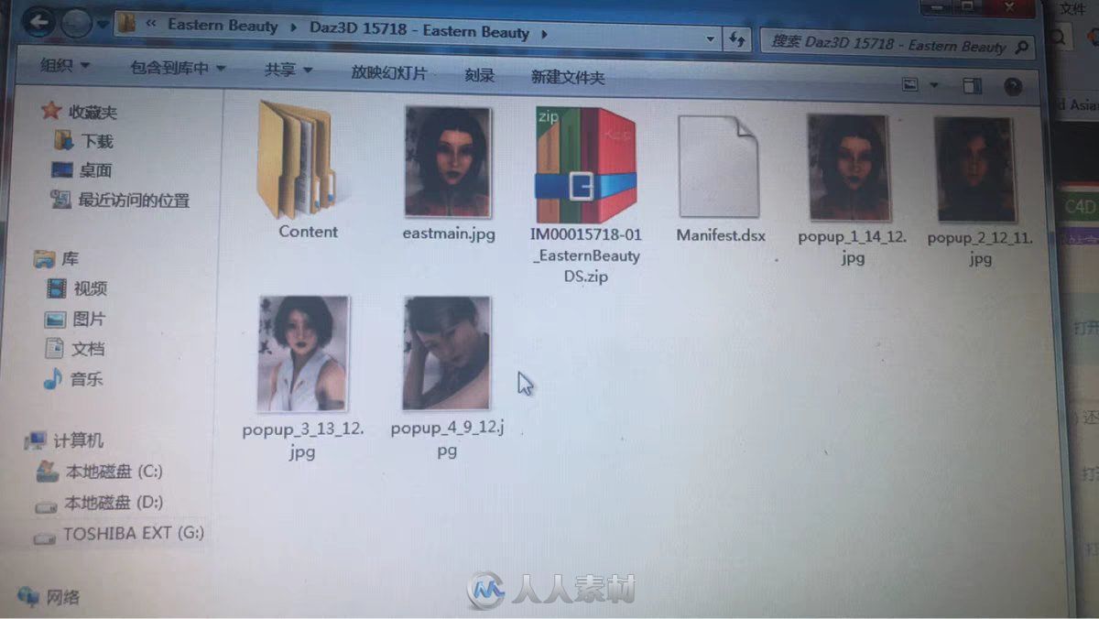This screenshot has width=1099, height=619.
Task: Open the help question mark icon
Action: (1013, 87)
